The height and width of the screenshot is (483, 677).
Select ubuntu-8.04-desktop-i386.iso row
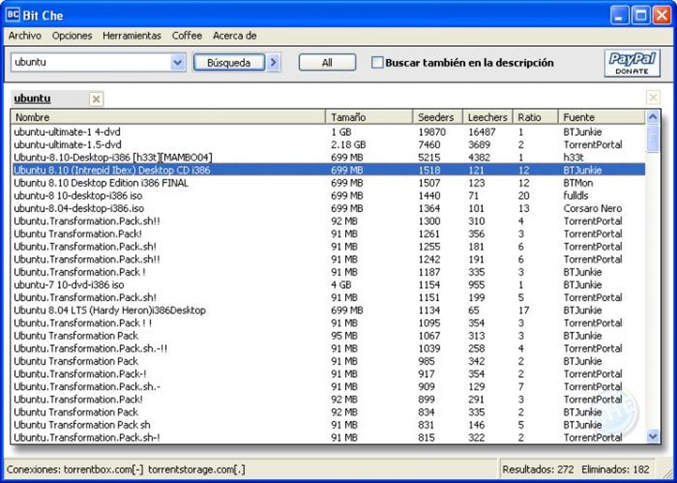pos(329,208)
